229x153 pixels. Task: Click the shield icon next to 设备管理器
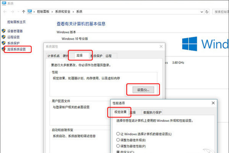(4, 31)
